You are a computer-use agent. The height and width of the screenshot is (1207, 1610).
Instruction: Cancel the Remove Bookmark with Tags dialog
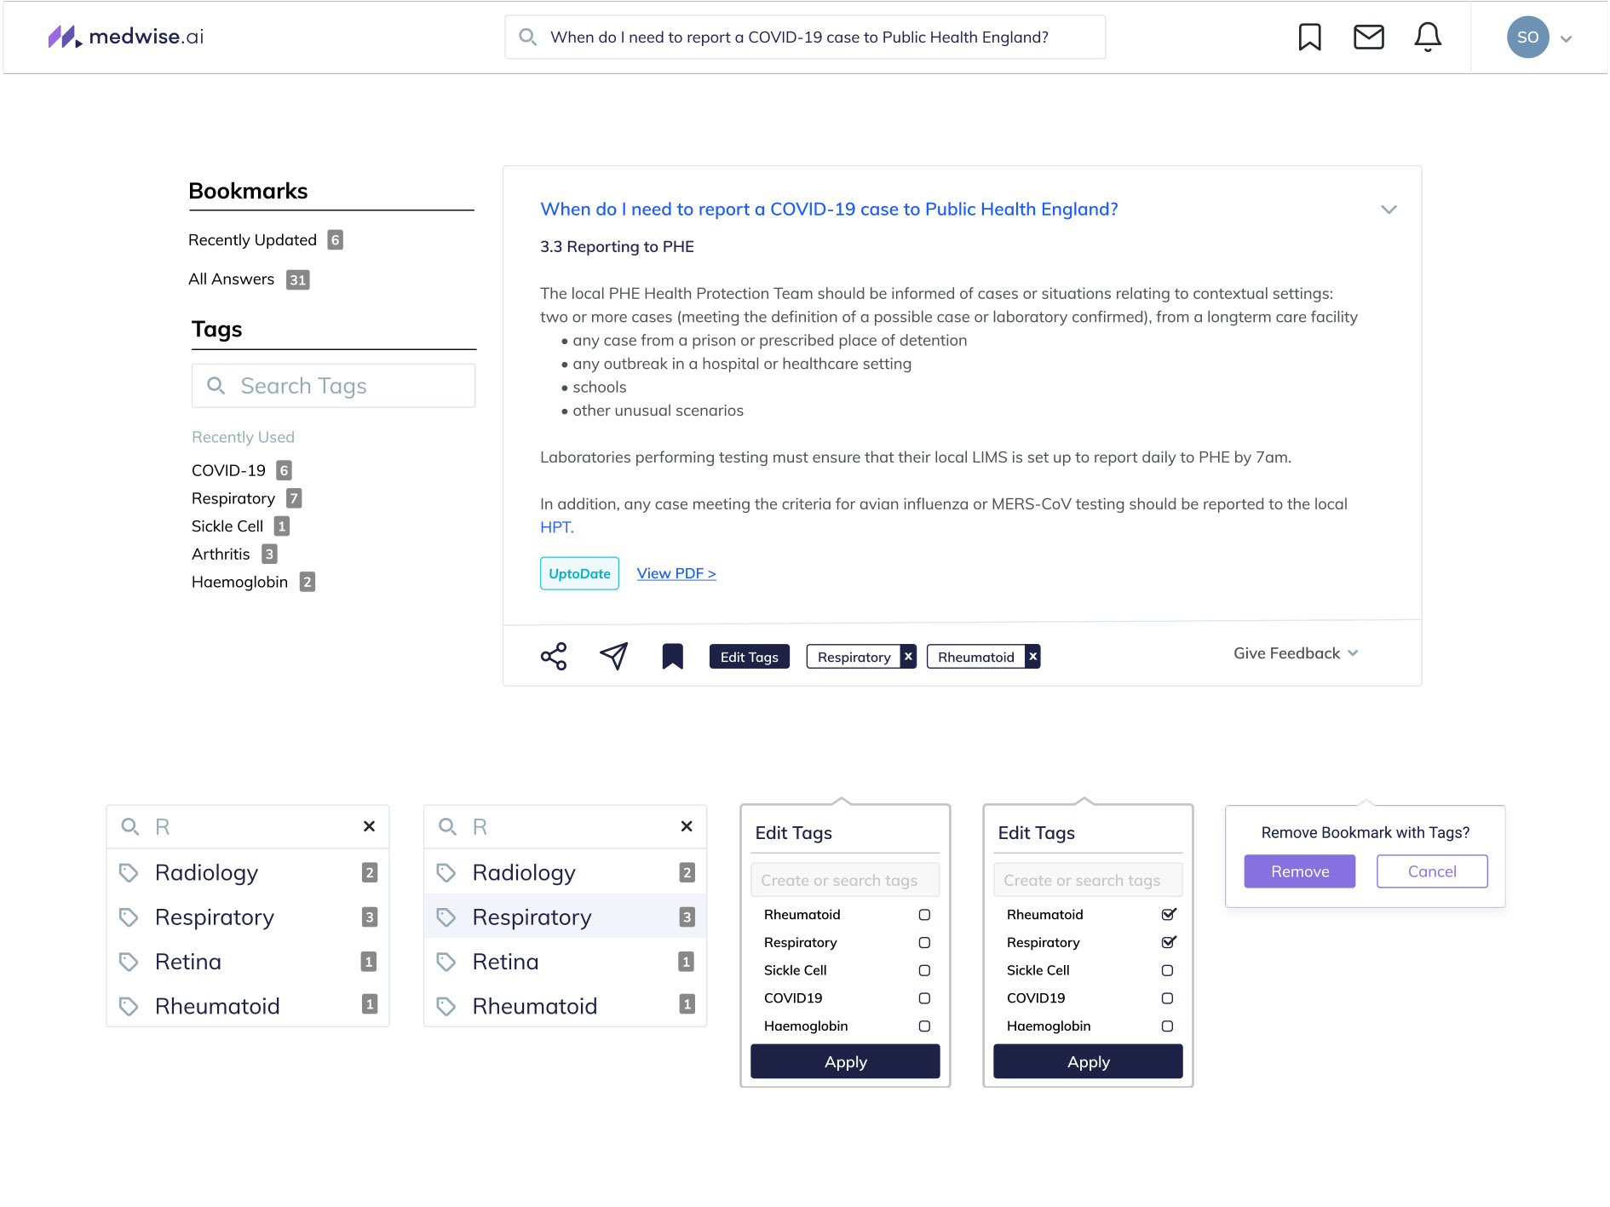[1432, 871]
